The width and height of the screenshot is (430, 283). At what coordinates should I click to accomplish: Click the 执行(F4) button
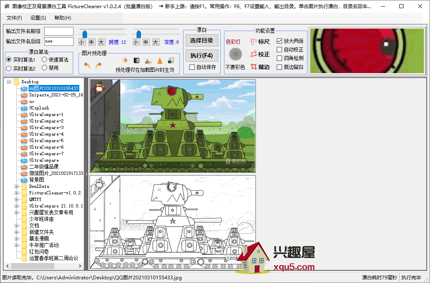(x=202, y=56)
